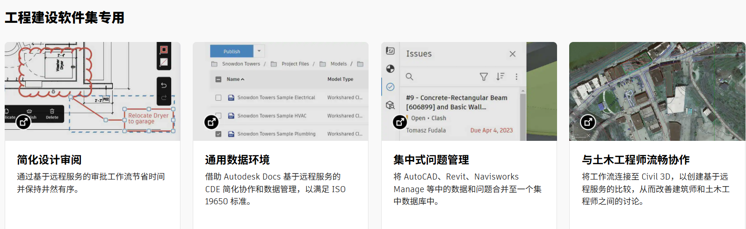Uncheck the Snowdon Towers Sample Plumbing checkbox
The height and width of the screenshot is (229, 746).
(218, 134)
